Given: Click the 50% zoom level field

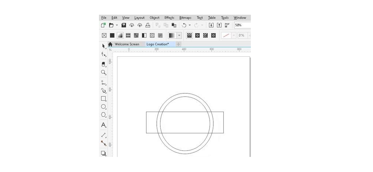Looking at the screenshot, I should (242, 25).
